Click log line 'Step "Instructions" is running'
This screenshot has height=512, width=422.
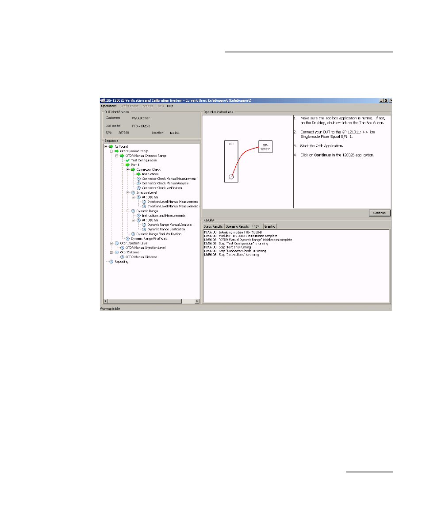pos(231,255)
